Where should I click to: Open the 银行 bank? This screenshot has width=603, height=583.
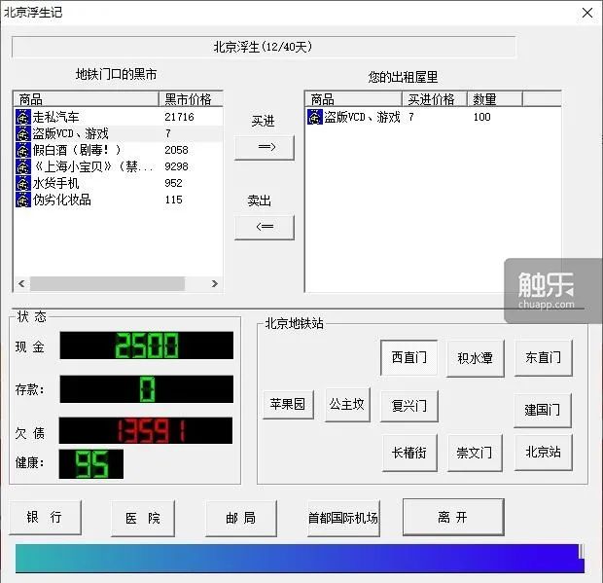coord(45,517)
